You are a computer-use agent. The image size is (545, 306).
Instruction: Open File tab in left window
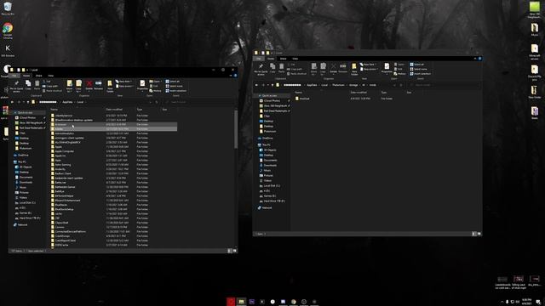(14, 76)
